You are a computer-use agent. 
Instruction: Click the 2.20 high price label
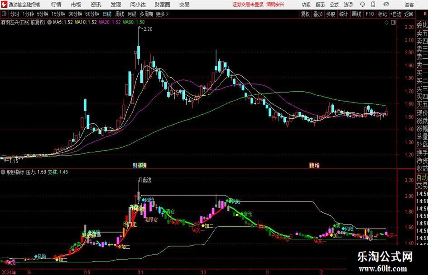click(148, 29)
